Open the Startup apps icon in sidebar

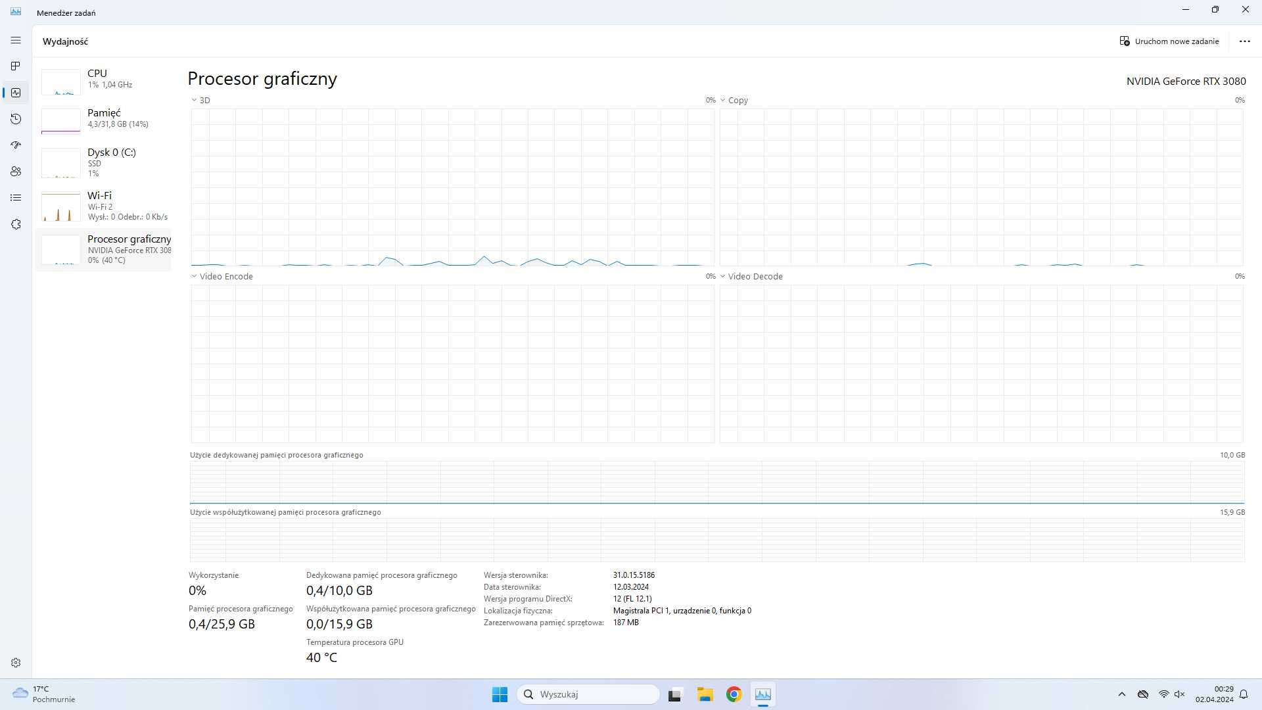(x=16, y=145)
